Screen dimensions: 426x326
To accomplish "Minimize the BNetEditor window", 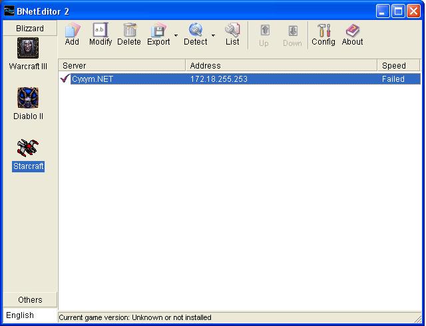I will (383, 11).
